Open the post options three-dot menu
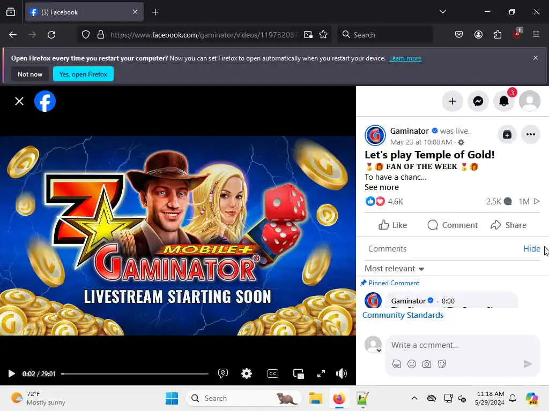Image resolution: width=549 pixels, height=411 pixels. click(530, 134)
